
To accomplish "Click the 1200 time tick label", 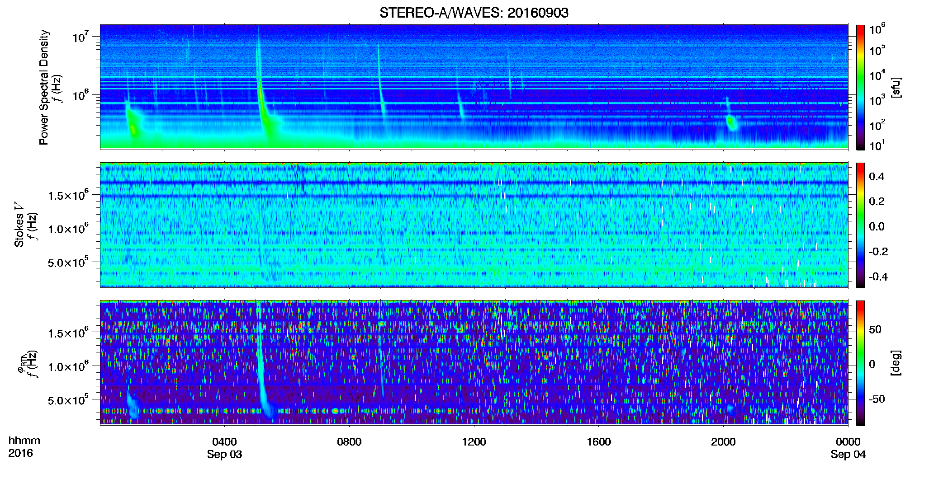I will click(474, 442).
